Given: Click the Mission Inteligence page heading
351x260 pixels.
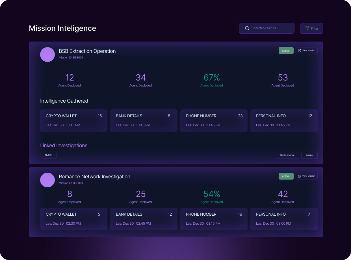Looking at the screenshot, I should coord(62,28).
